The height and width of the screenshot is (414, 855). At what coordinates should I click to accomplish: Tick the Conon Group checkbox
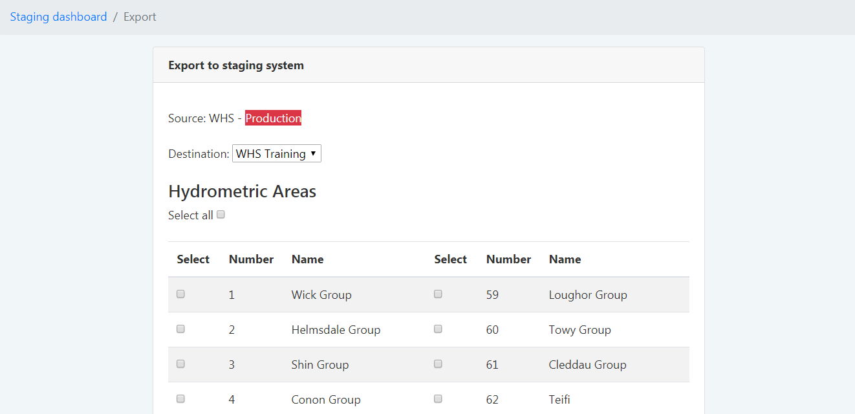click(x=181, y=398)
